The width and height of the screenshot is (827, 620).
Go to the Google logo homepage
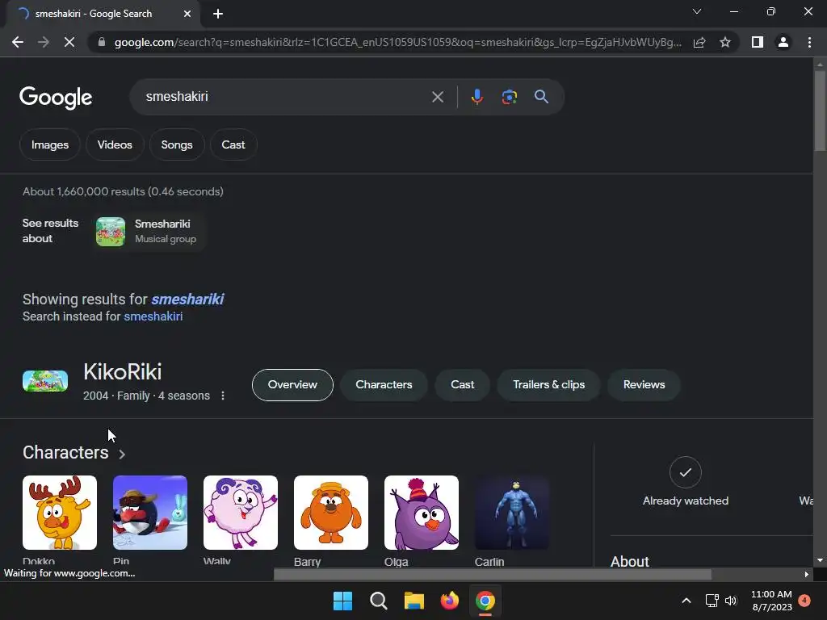click(56, 98)
